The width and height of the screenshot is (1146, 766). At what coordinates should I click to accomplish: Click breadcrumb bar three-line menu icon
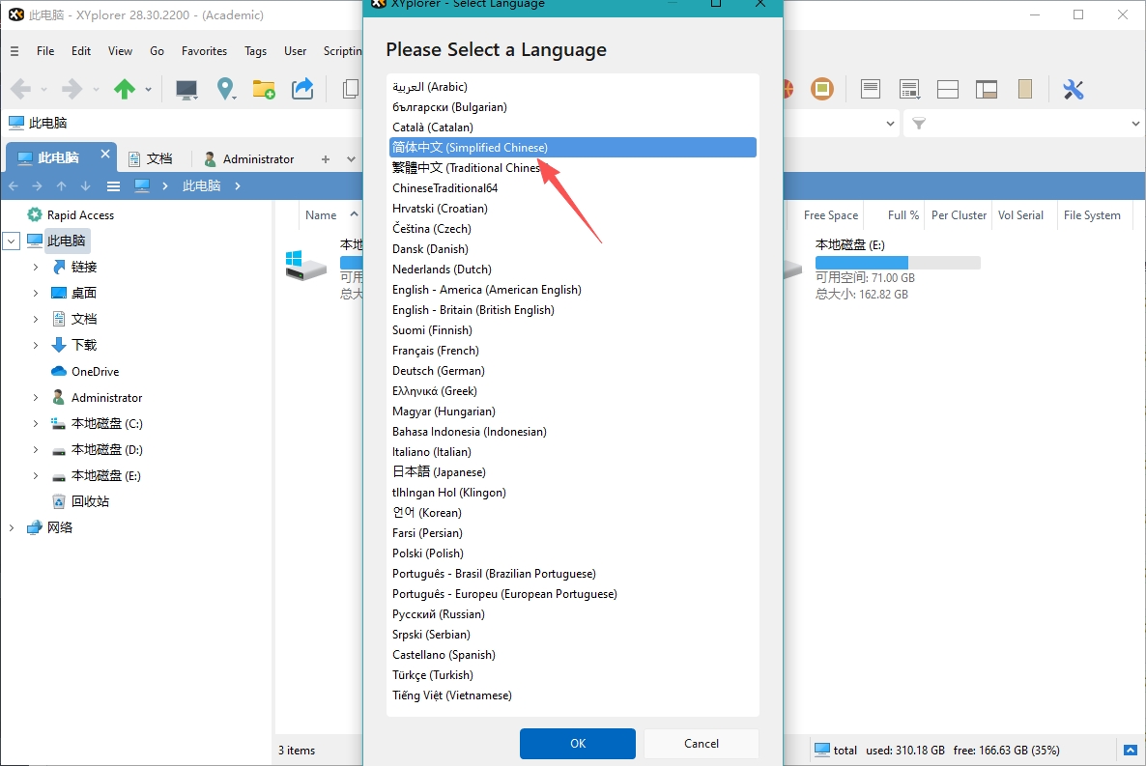point(113,185)
